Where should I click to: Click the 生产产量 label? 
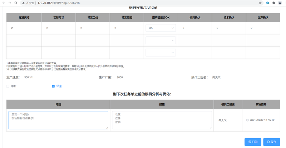(105, 77)
